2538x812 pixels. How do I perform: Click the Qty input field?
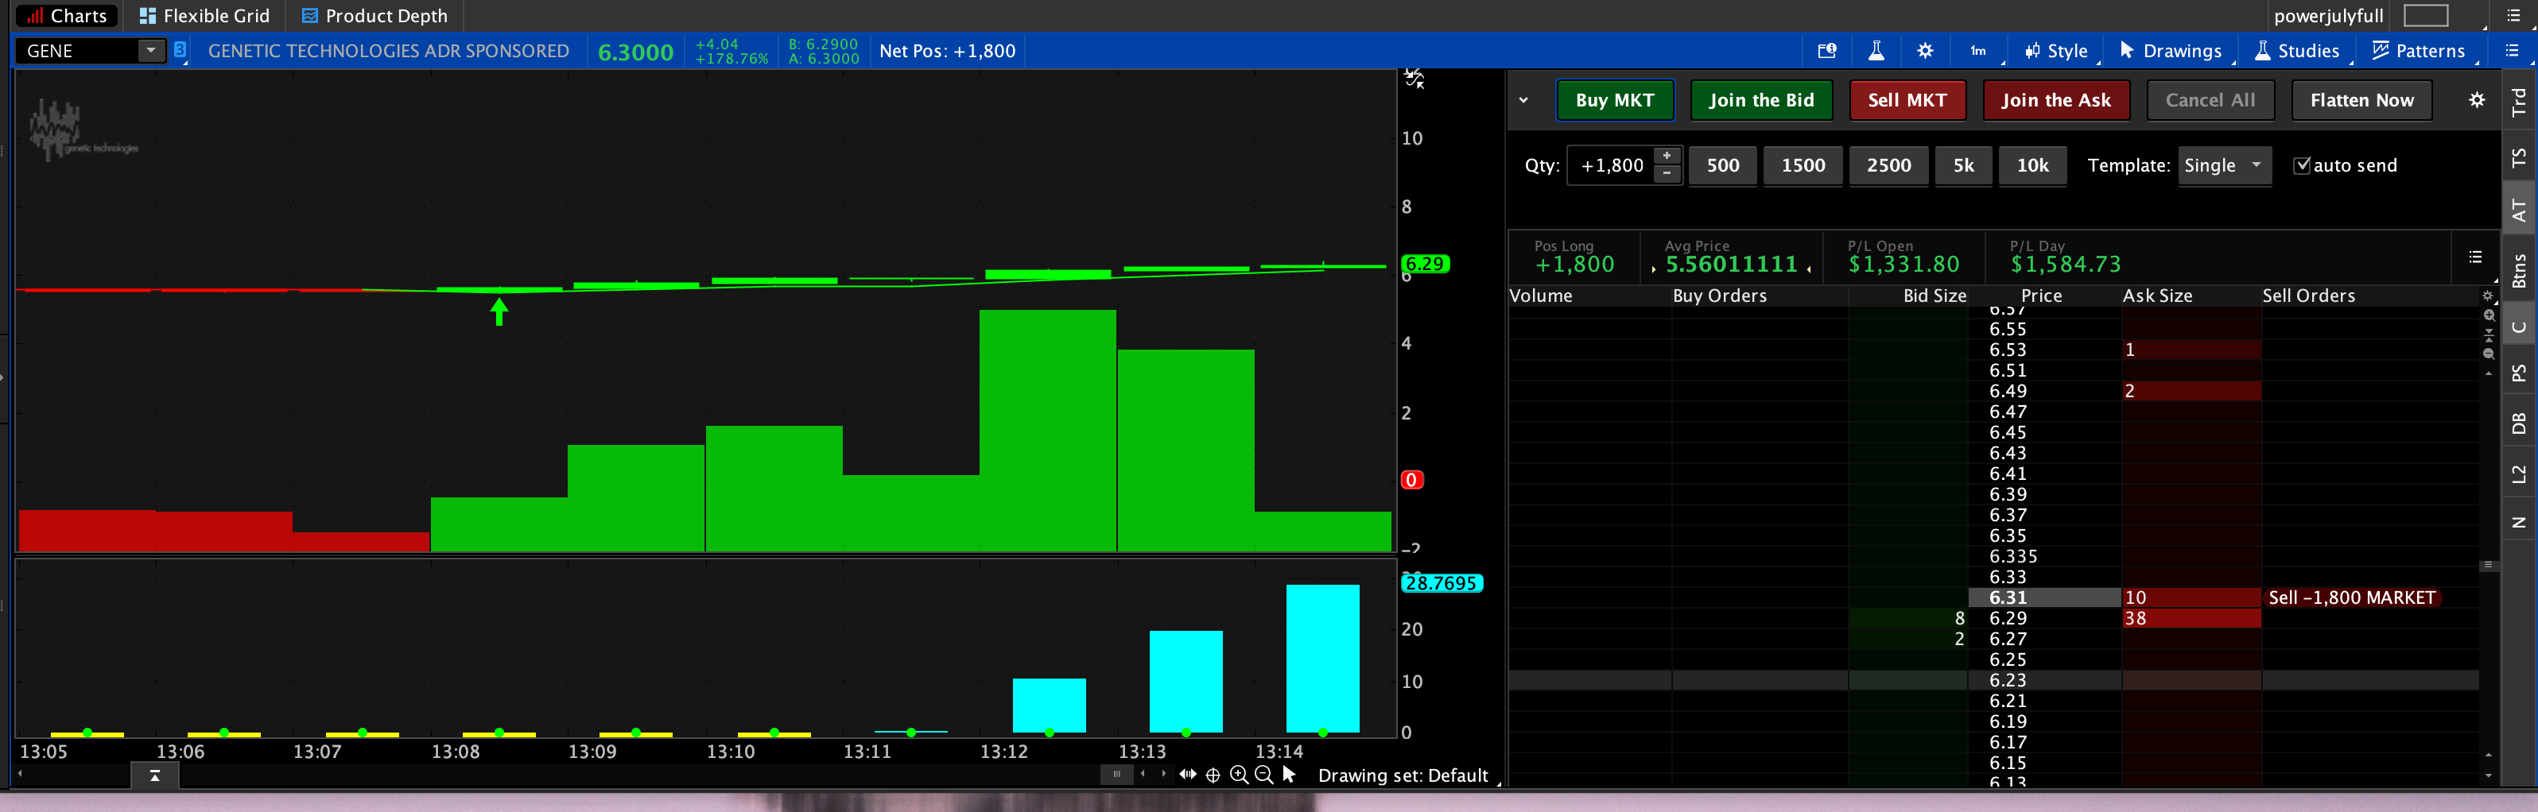click(1611, 165)
